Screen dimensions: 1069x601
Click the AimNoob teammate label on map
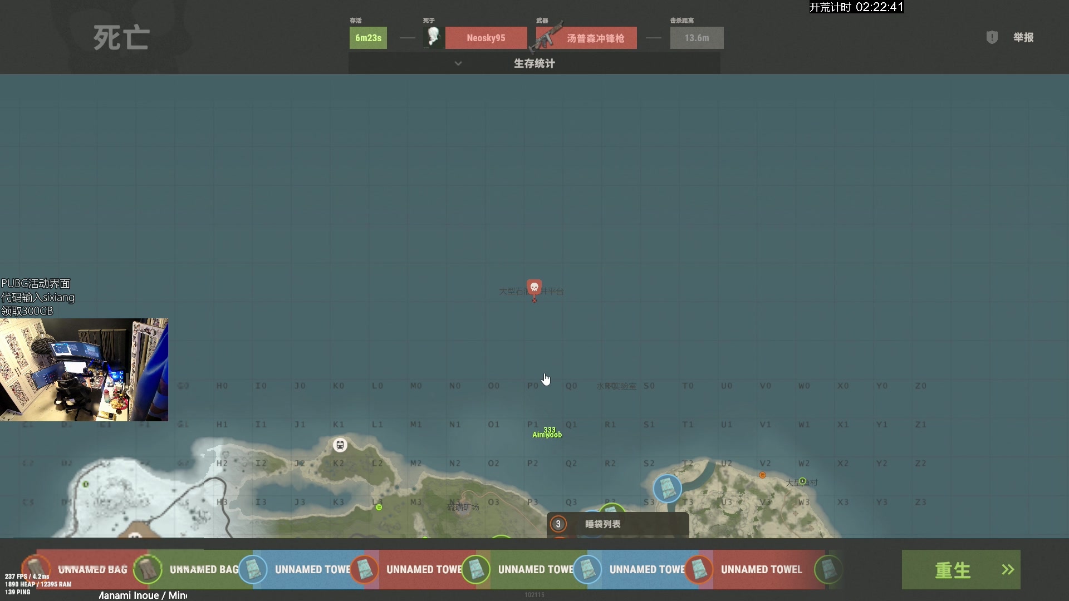click(547, 435)
